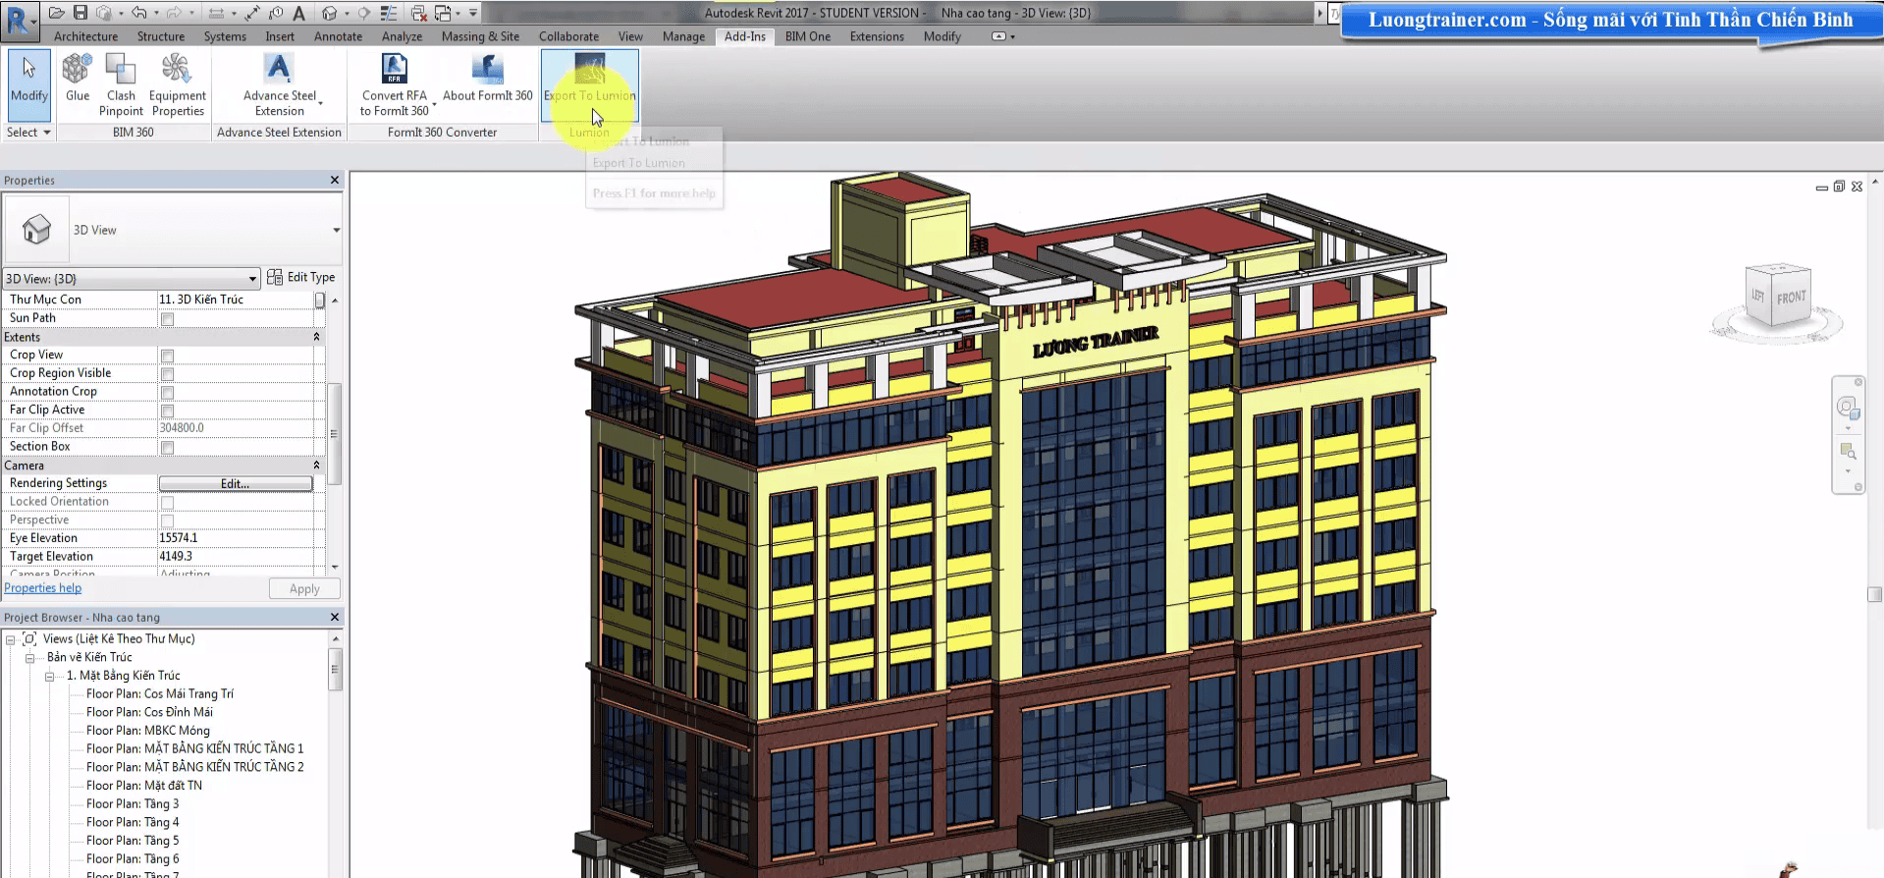Switch to the Structure ribbon tab
Image resolution: width=1884 pixels, height=878 pixels.
[x=161, y=36]
